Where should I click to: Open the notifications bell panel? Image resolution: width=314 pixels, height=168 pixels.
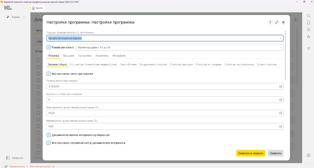[308, 23]
